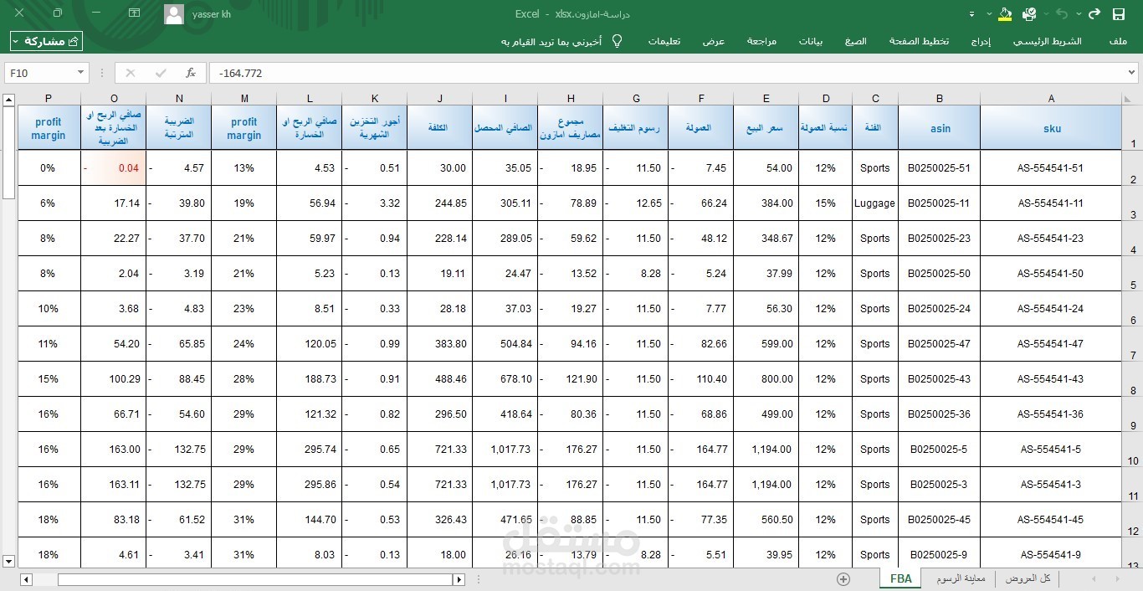Image resolution: width=1143 pixels, height=591 pixels.
Task: Click the Insert Function (fx) icon
Action: tap(191, 73)
